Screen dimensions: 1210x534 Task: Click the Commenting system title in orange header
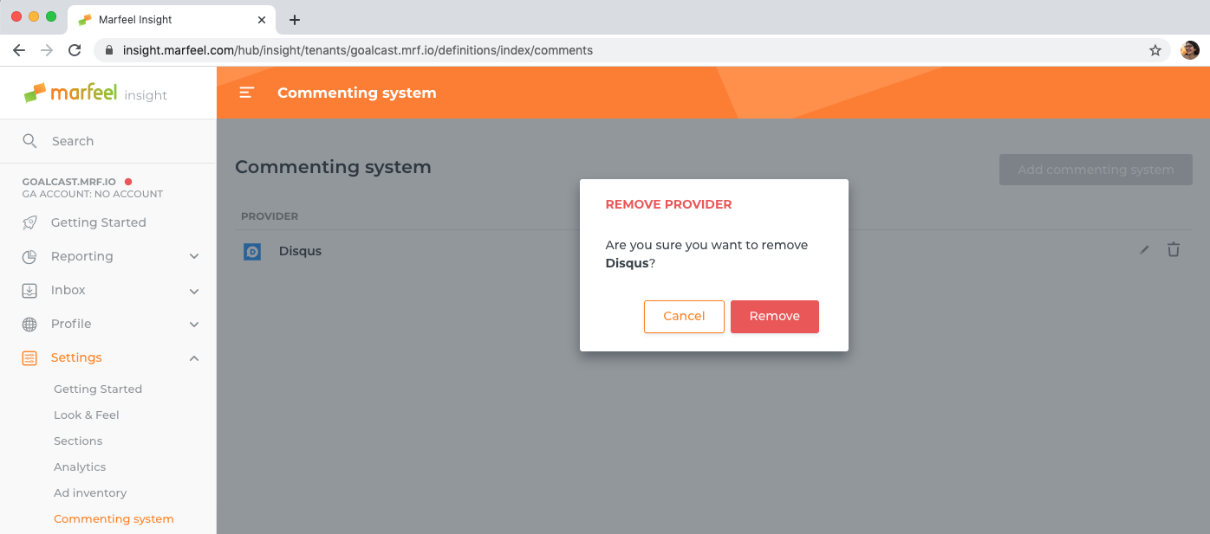coord(357,93)
